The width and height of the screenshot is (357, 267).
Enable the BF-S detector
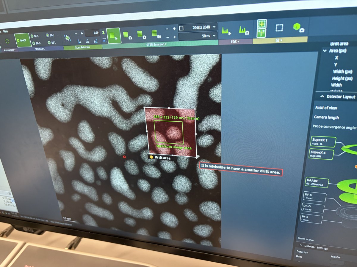pyautogui.click(x=50, y=35)
